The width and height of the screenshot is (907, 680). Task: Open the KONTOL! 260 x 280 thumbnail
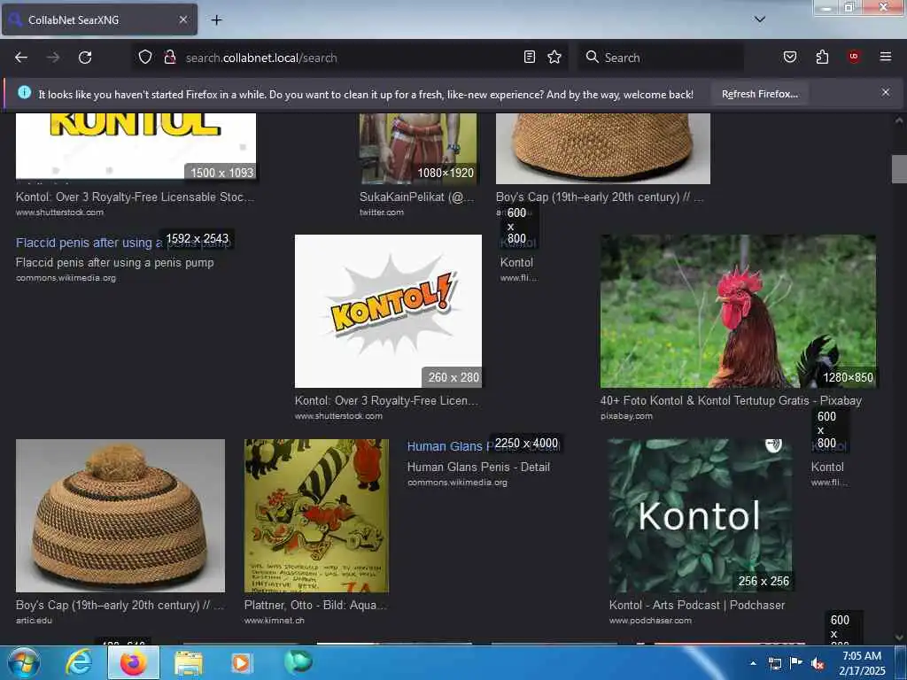[x=388, y=311]
